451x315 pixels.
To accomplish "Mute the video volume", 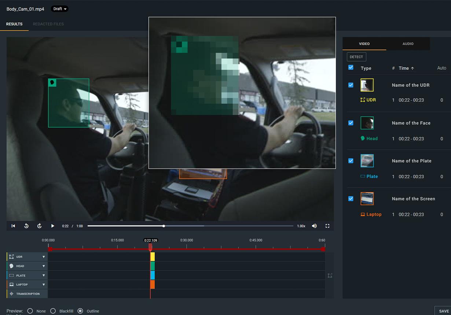I will click(x=314, y=226).
